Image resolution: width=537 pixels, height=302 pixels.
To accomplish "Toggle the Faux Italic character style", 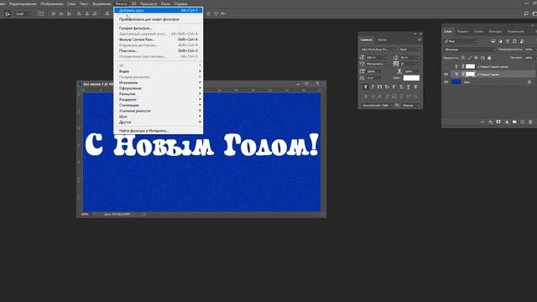I will [x=373, y=87].
